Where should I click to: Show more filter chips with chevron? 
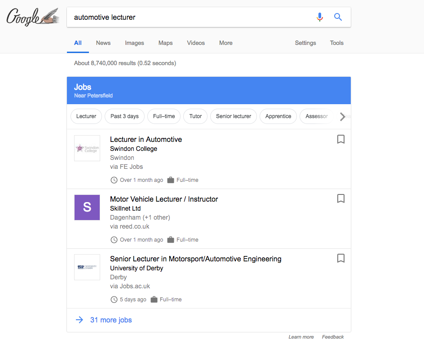click(342, 117)
